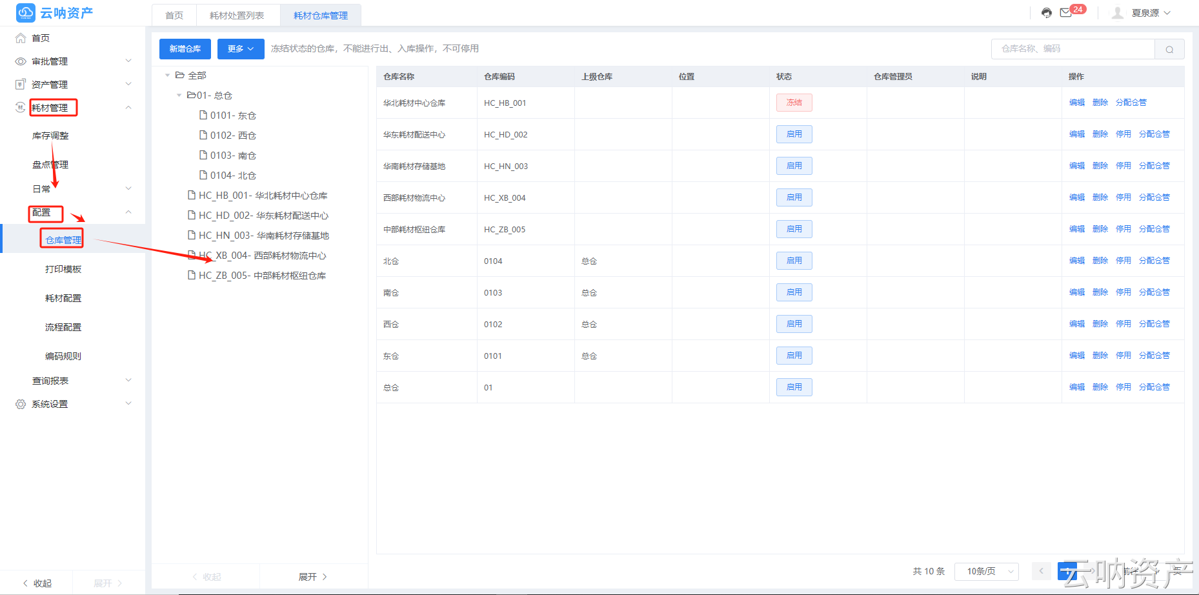1199x595 pixels.
Task: Click the 资产管理 sidebar icon
Action: point(21,85)
